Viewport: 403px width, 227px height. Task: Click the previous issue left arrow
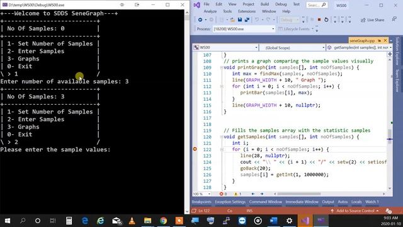(253, 194)
